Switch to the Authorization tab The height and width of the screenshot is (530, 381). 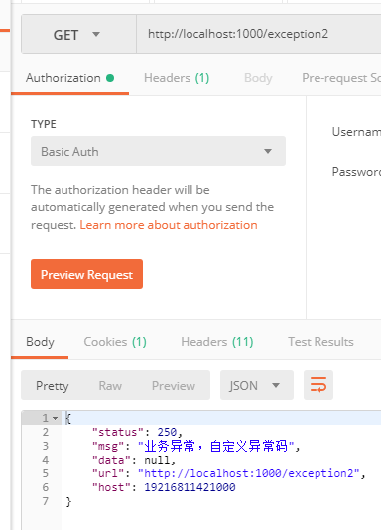tap(69, 78)
